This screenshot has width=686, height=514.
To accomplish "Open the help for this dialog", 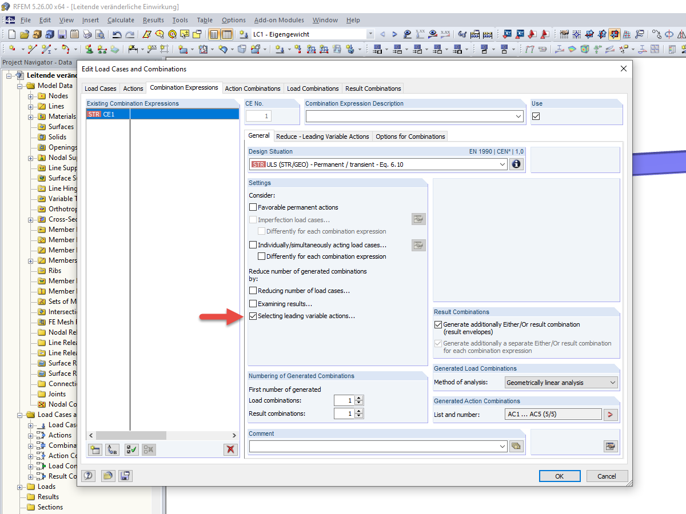I will (x=87, y=475).
